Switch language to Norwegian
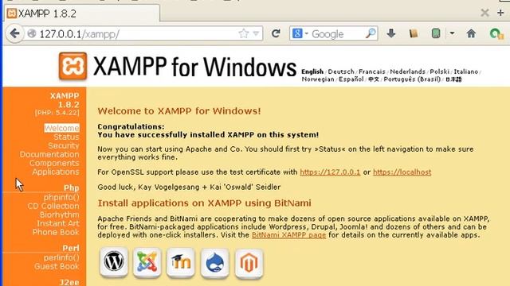Screen dimensions: 510x286 pos(318,79)
